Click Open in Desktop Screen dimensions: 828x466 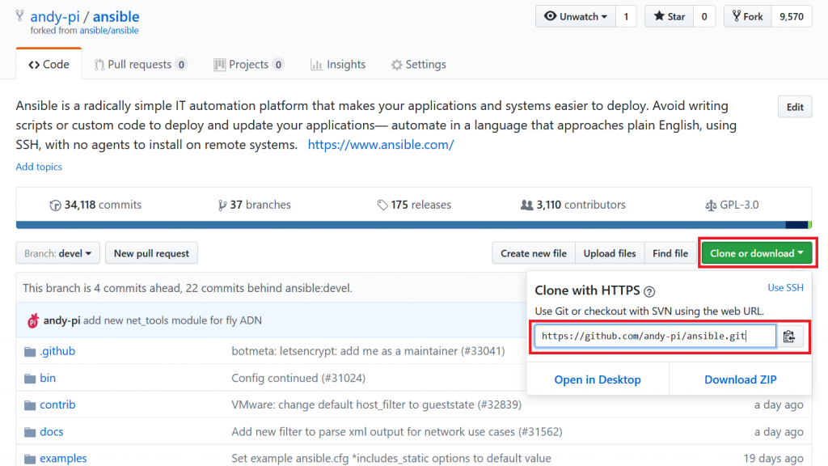[598, 380]
